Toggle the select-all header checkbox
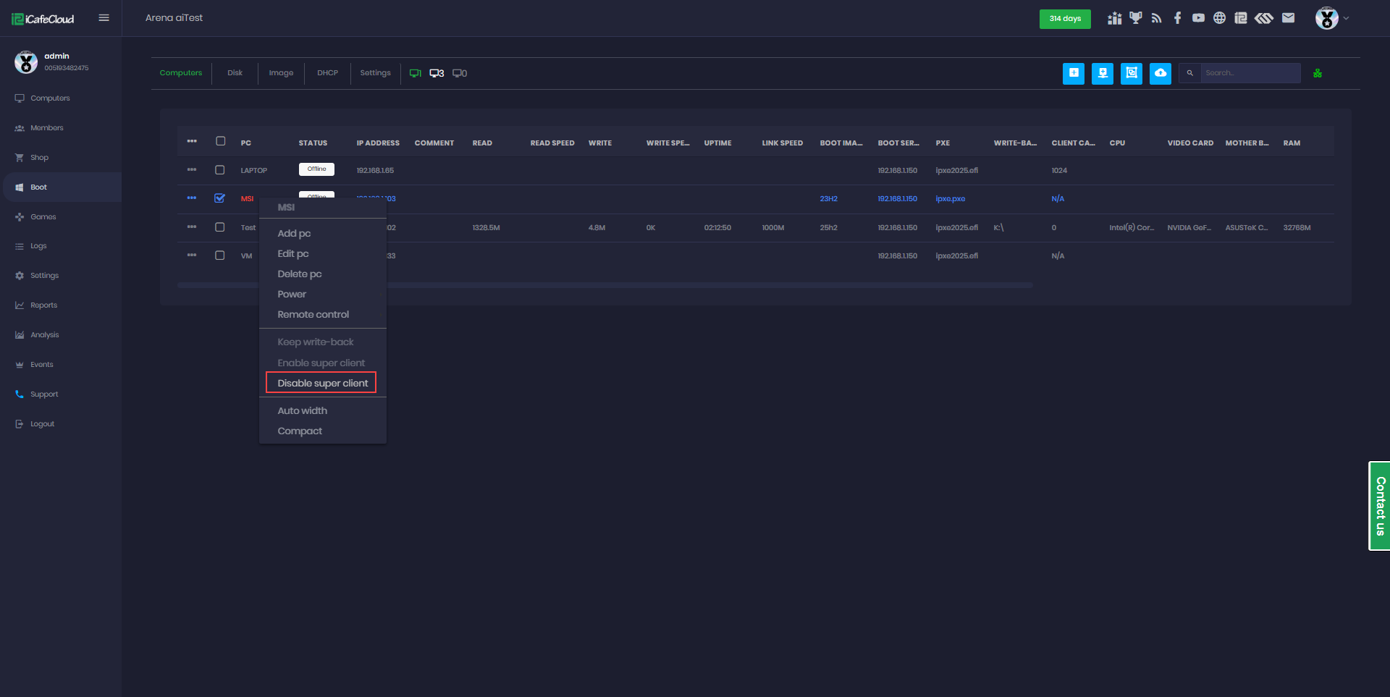Image resolution: width=1390 pixels, height=697 pixels. [x=221, y=142]
